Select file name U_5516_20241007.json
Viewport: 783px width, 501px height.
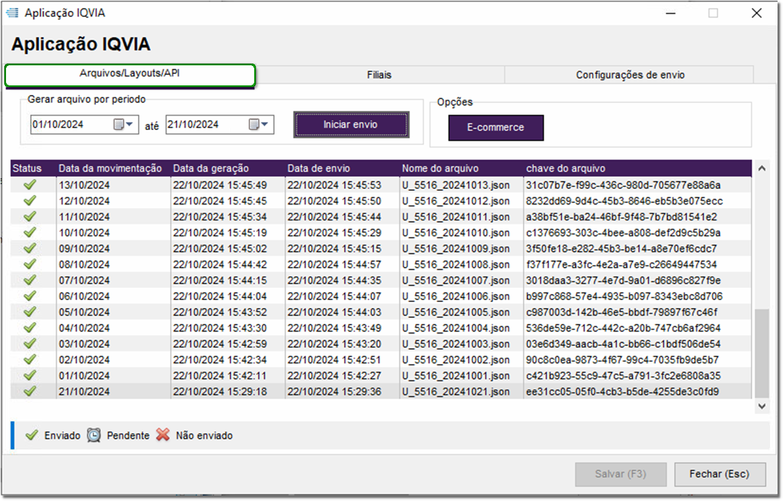[456, 280]
